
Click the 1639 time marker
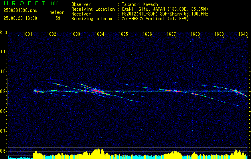tap(219, 34)
